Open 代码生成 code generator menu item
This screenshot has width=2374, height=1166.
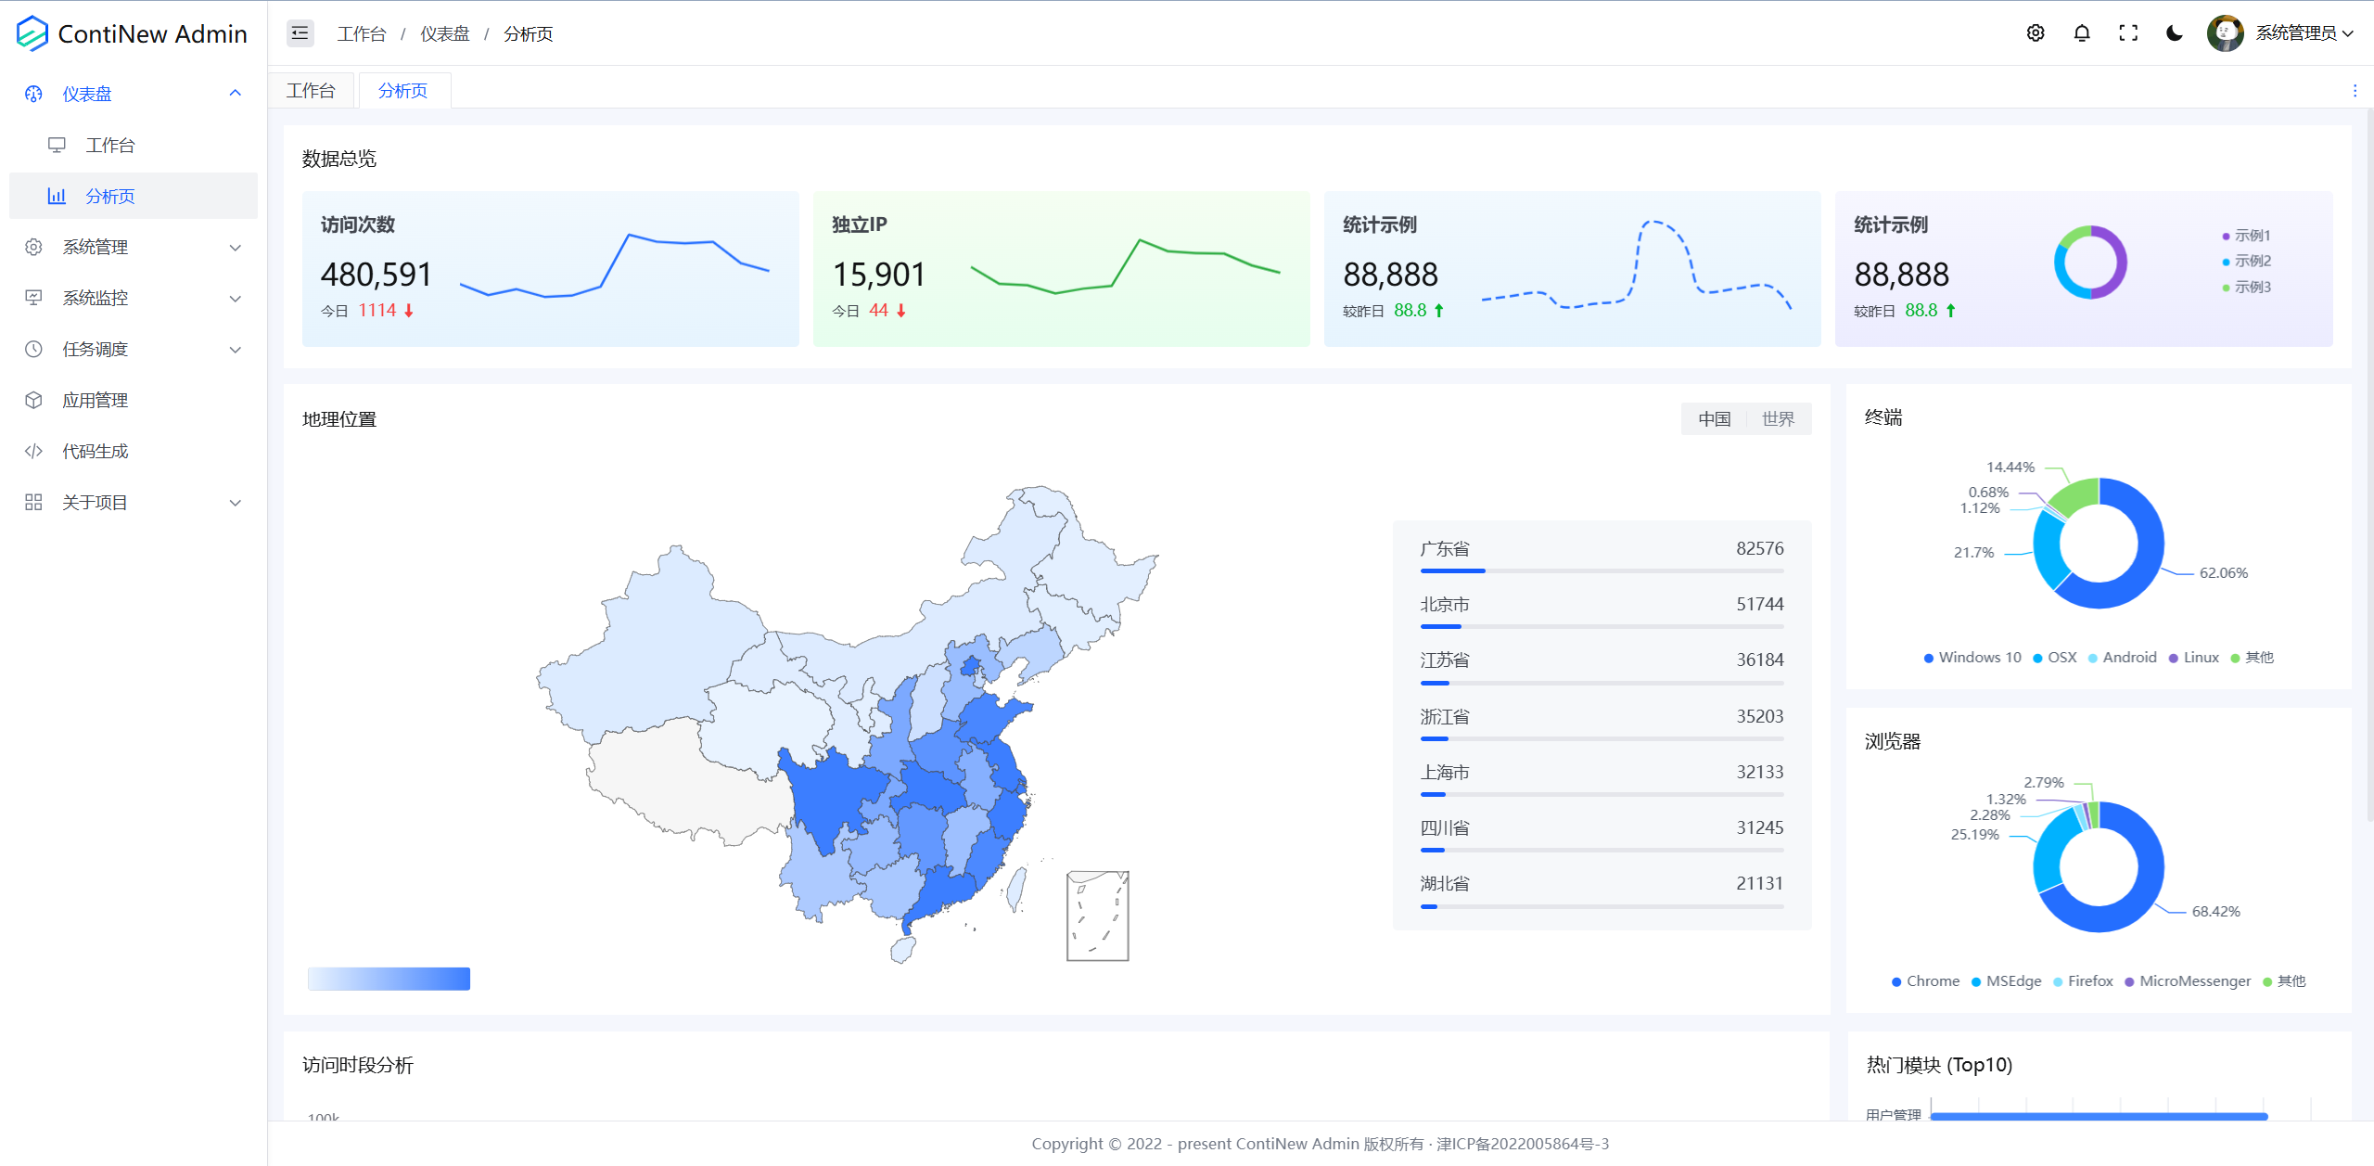click(96, 452)
